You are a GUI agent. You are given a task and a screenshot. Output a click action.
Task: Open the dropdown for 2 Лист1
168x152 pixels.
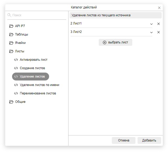point(151,24)
